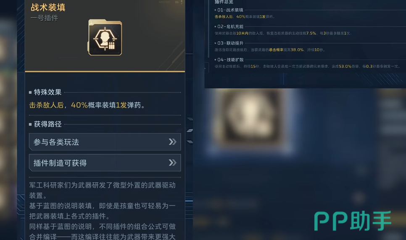Select the 02-危机充能 plugin entry
Viewport: 406px width, 240px height.
230,26
